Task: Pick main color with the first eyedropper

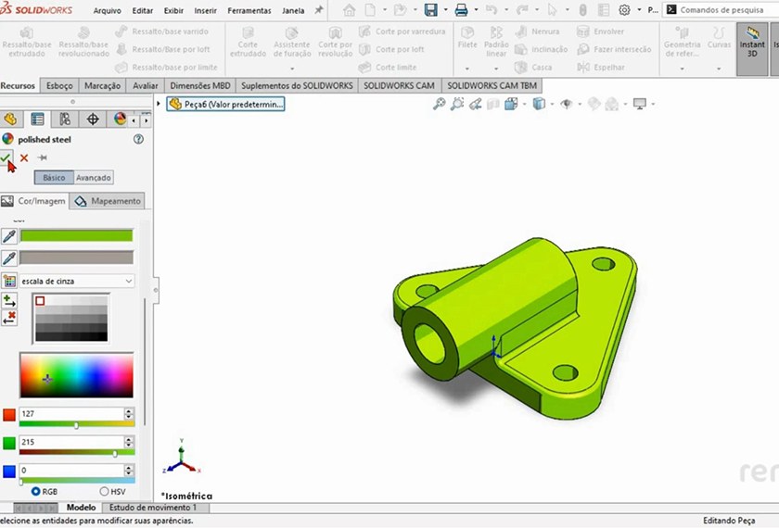Action: [x=9, y=236]
